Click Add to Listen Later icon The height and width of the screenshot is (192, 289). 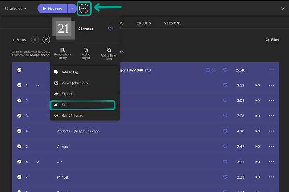click(x=108, y=50)
